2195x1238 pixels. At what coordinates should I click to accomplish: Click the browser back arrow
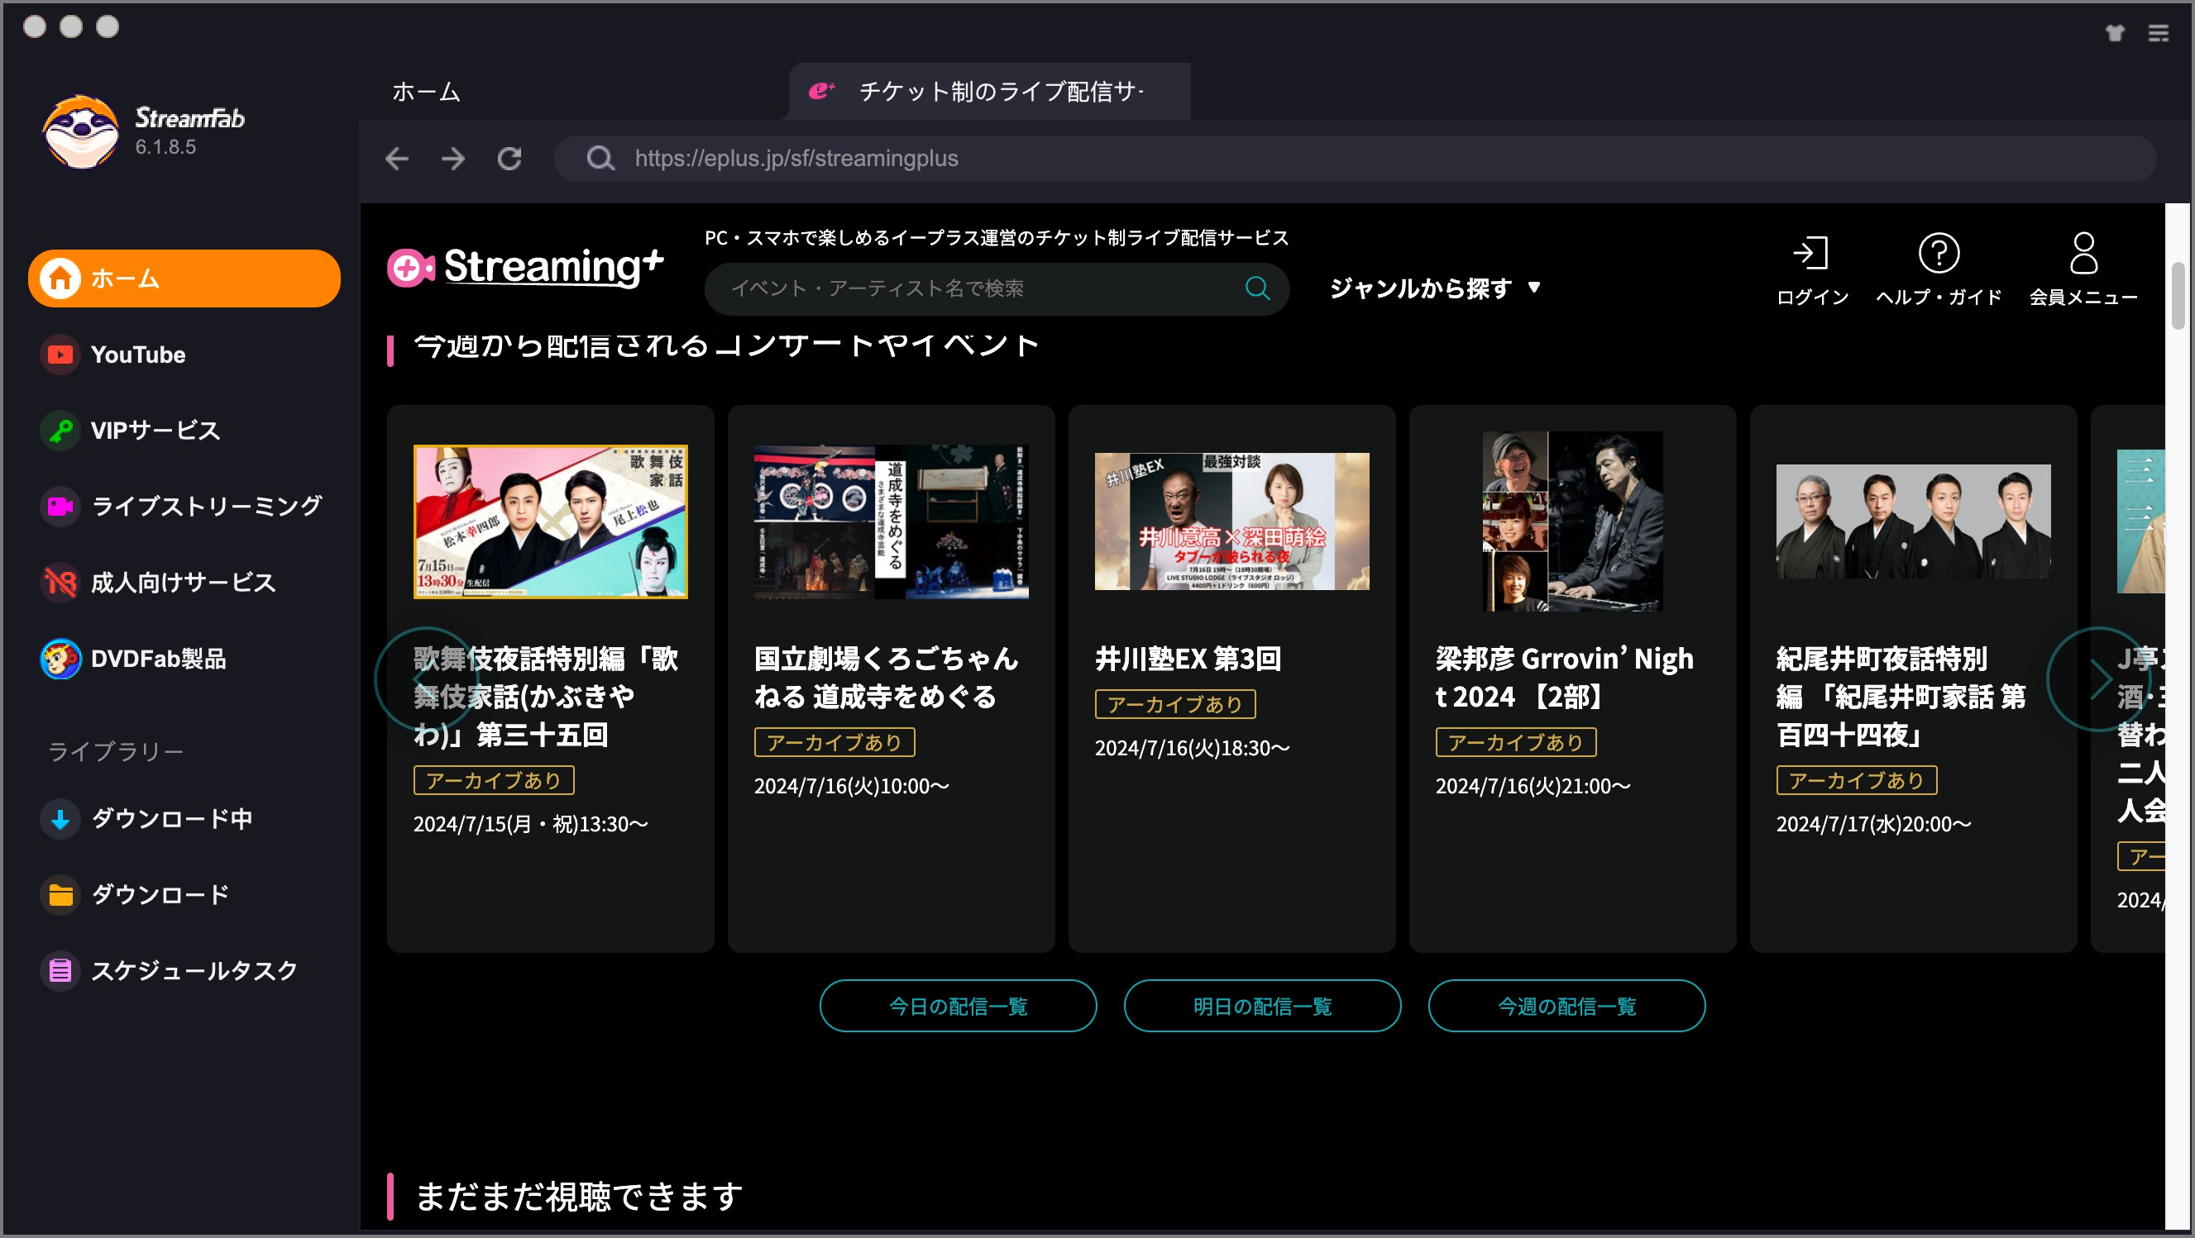pyautogui.click(x=397, y=159)
